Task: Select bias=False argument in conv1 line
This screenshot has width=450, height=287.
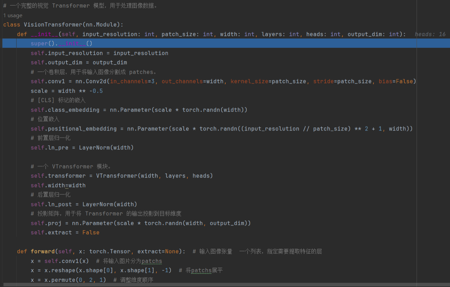Action: point(396,81)
